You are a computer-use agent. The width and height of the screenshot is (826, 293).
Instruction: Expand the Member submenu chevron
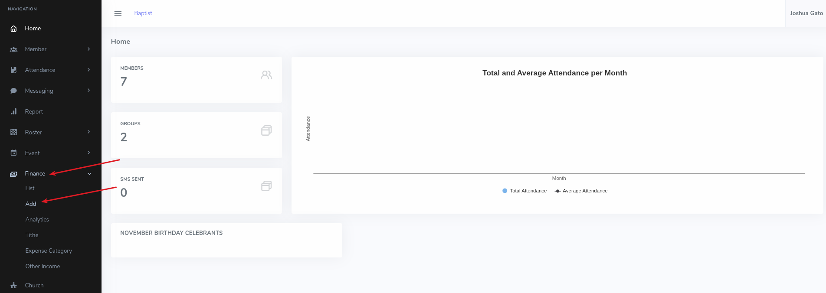(89, 49)
